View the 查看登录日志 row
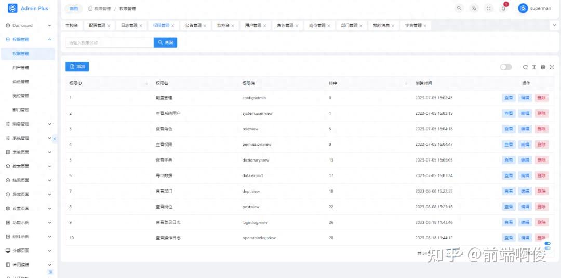The width and height of the screenshot is (561, 278). pyautogui.click(x=509, y=222)
